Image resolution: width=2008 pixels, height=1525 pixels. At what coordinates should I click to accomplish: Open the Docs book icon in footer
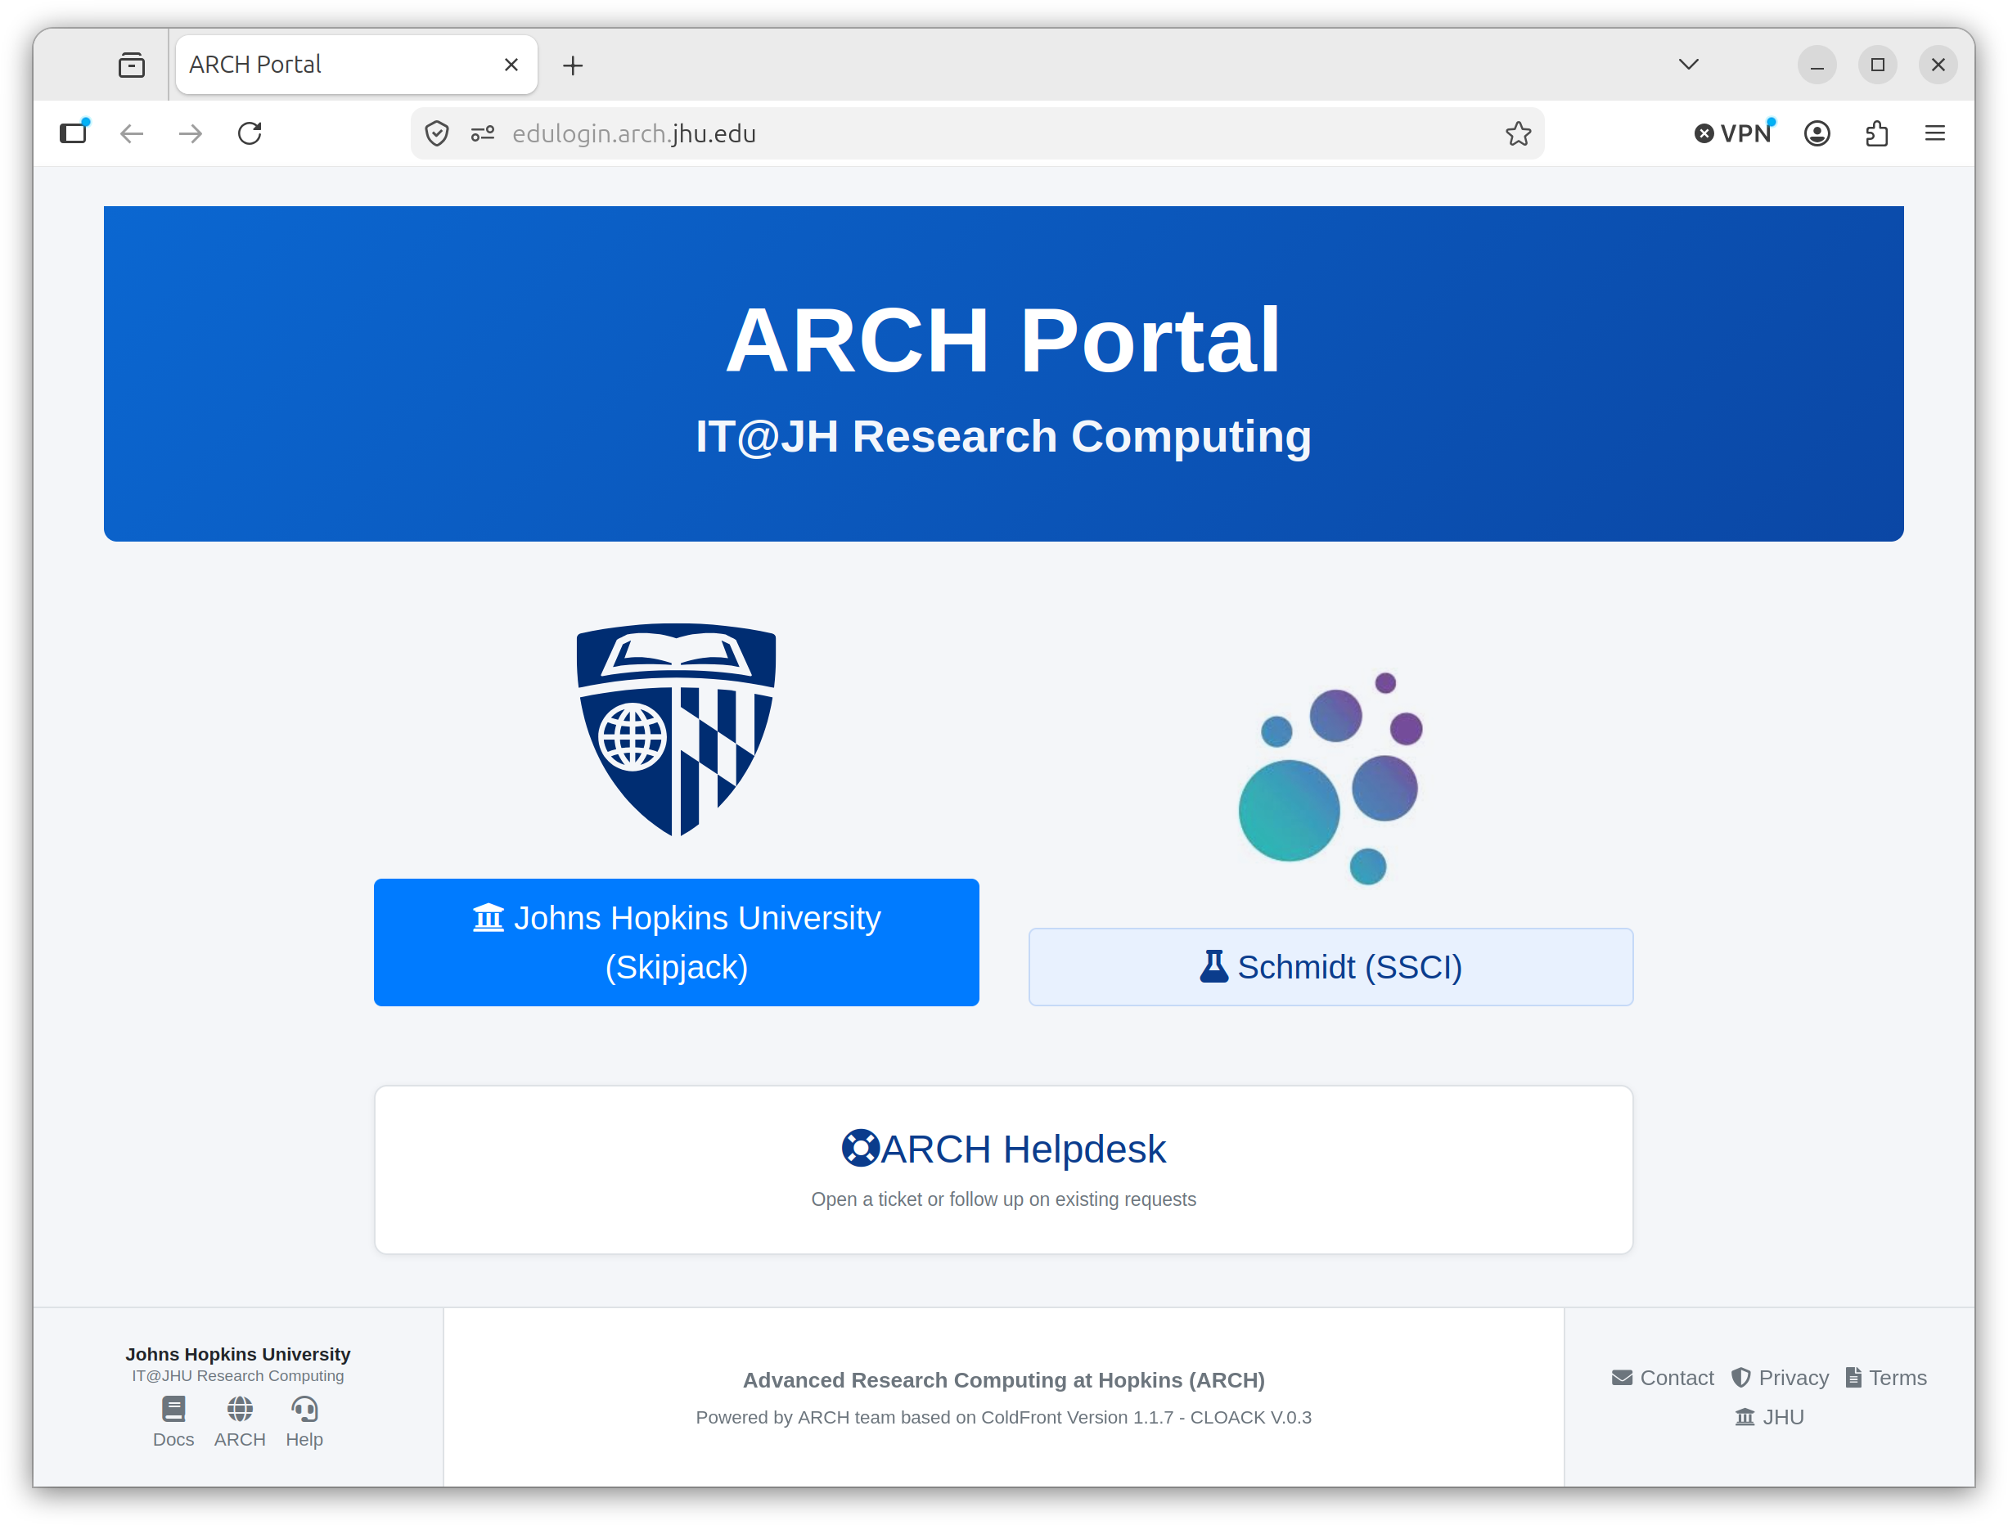(173, 1409)
